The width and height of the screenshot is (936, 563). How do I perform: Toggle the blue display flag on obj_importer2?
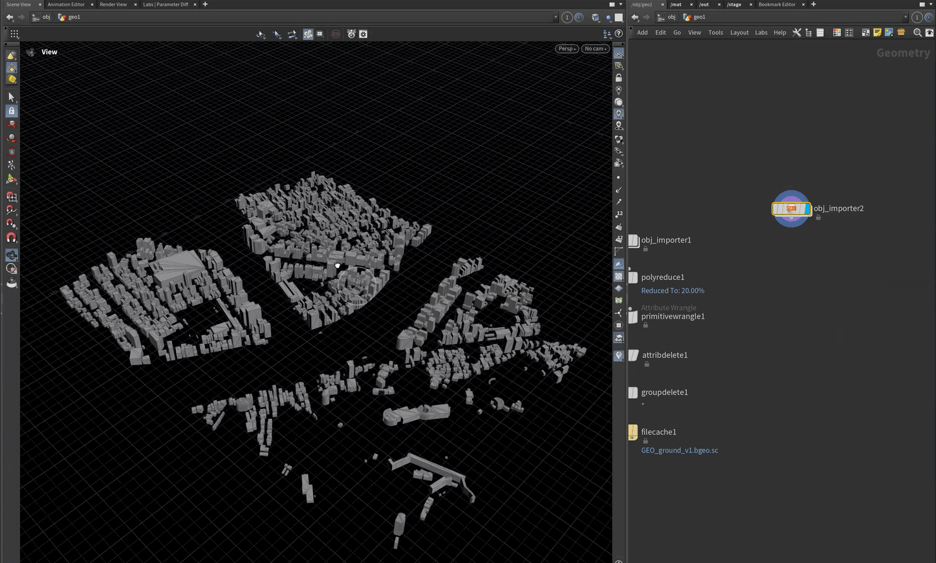[x=807, y=209]
